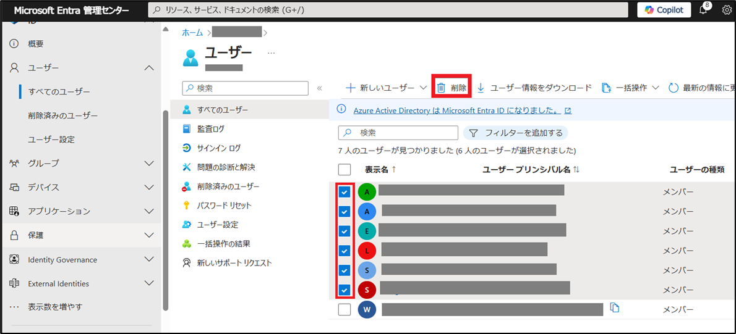Uncheck the first user row with green A avatar
The height and width of the screenshot is (334, 736).
(x=344, y=192)
